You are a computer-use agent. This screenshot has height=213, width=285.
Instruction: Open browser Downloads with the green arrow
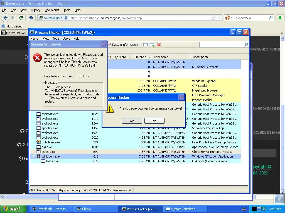pyautogui.click(x=280, y=18)
